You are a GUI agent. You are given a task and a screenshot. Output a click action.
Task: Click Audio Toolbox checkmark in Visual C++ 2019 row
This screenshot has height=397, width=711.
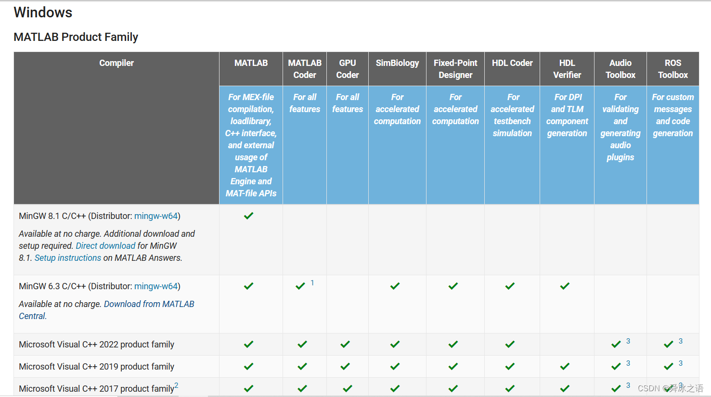tap(616, 366)
